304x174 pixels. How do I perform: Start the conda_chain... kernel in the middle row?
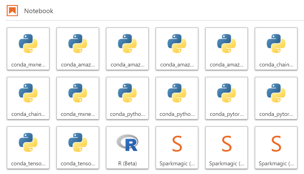tap(28, 98)
